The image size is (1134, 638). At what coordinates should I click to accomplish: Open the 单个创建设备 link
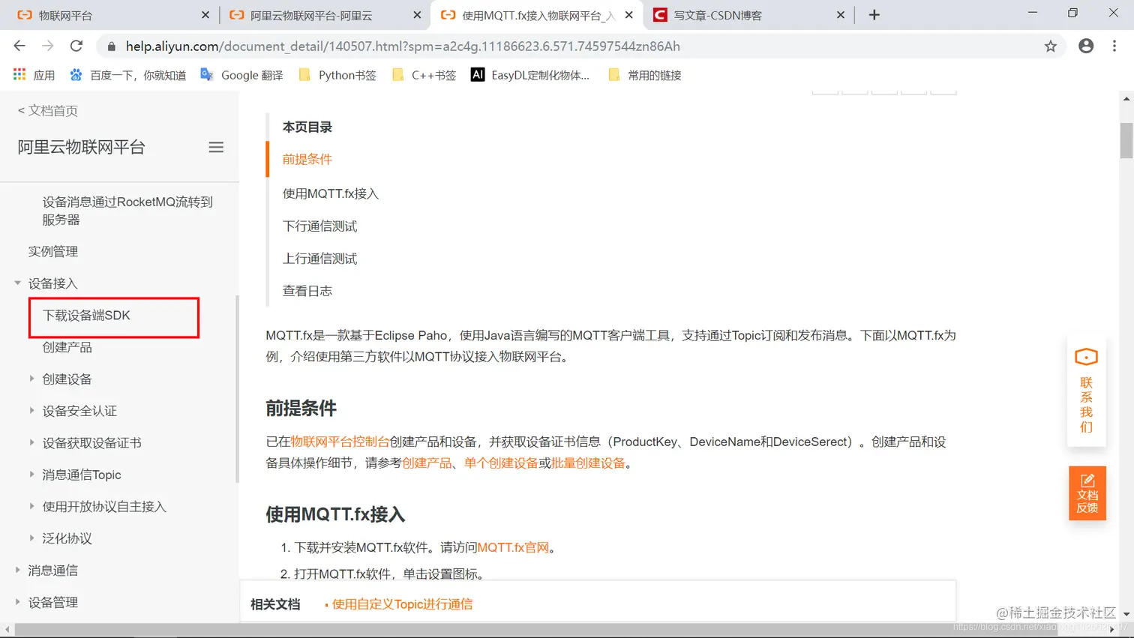(501, 463)
